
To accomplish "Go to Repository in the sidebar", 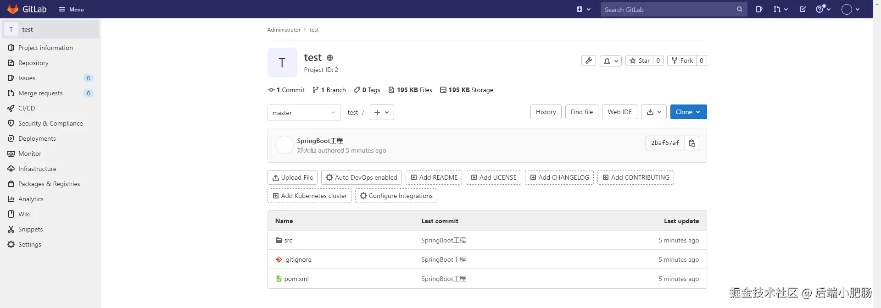I will 33,63.
